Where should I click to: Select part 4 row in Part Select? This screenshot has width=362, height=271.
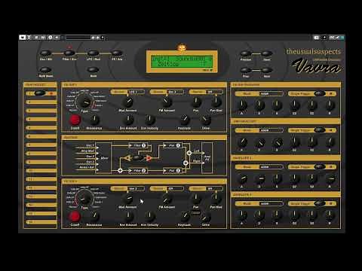click(x=41, y=119)
